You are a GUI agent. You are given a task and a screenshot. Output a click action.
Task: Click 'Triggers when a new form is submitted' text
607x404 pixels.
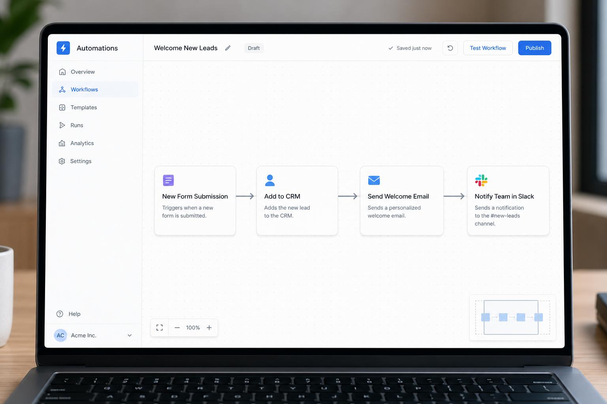[188, 212]
